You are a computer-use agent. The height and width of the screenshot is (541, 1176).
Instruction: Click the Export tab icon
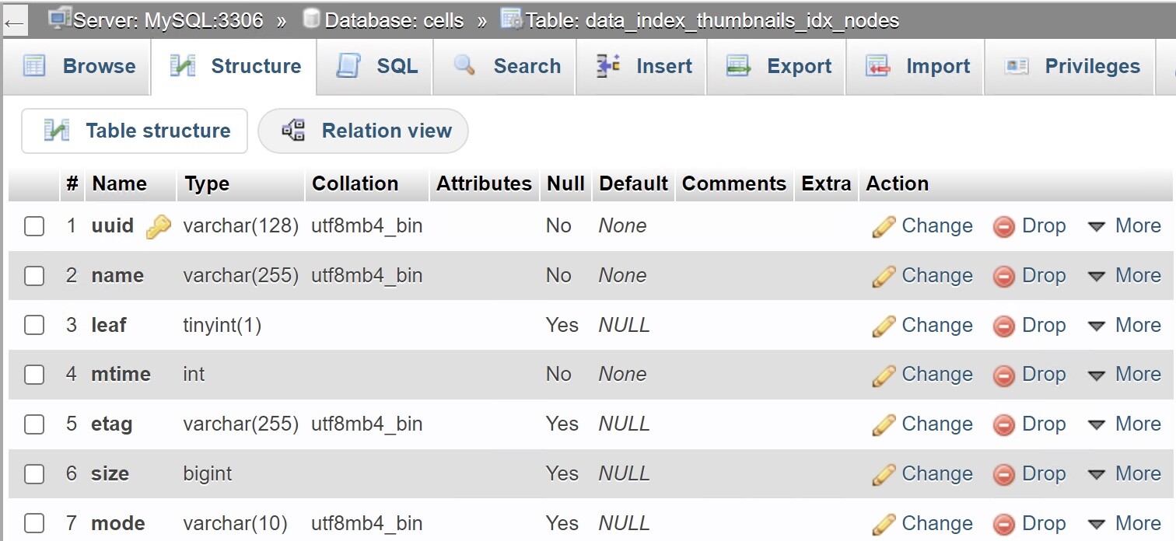(738, 66)
